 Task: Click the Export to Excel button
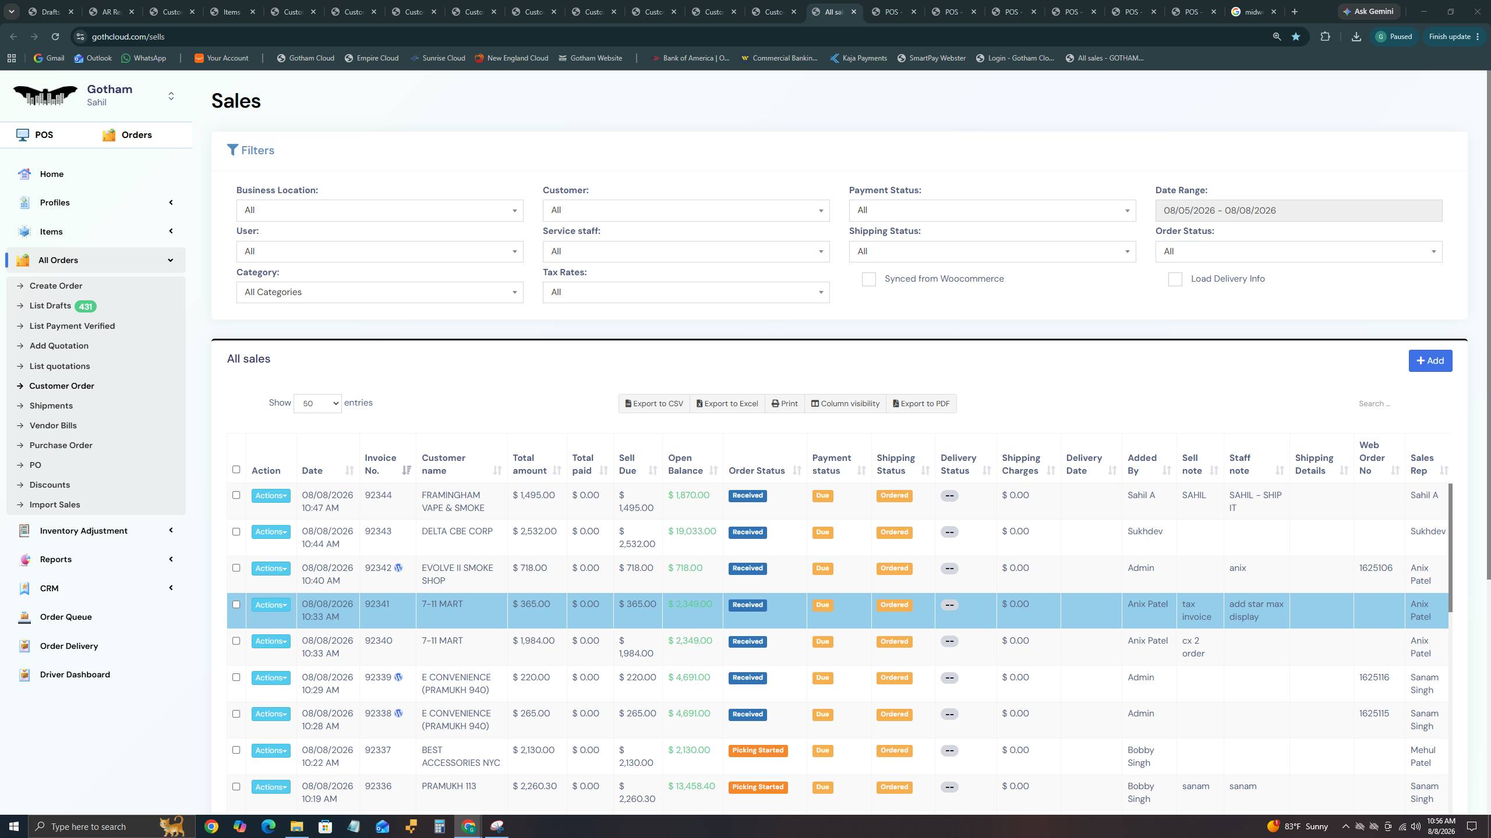point(727,404)
